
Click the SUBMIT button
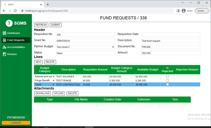tap(55, 25)
